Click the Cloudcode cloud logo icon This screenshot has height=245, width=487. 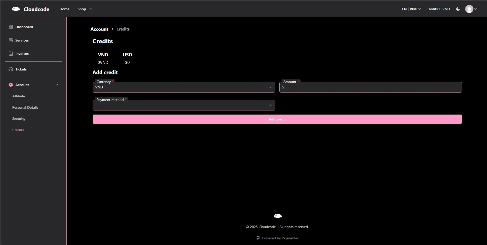[x=16, y=9]
